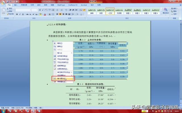This screenshot has width=182, height=113.
Task: Apply the Heading 1 style
Action: point(128,11)
